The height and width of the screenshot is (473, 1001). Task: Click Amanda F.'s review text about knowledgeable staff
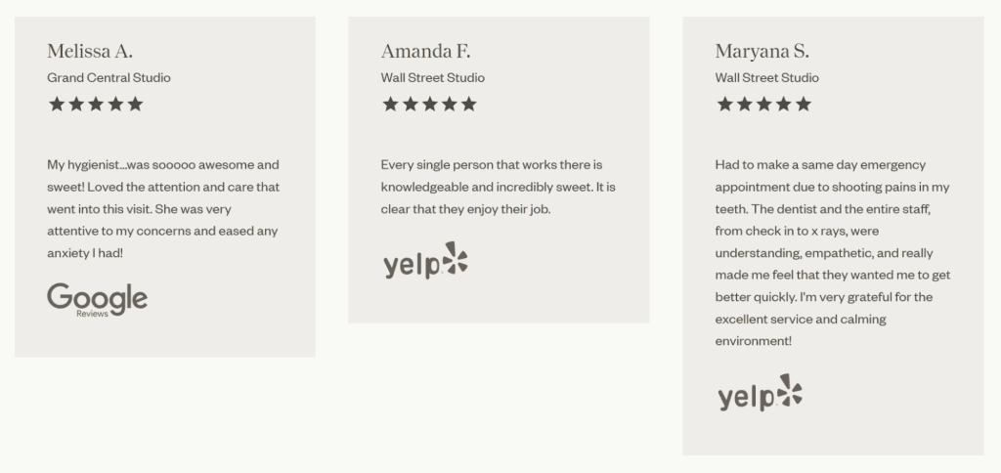tap(498, 187)
